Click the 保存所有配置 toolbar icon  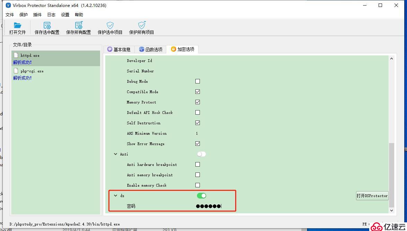pos(79,25)
